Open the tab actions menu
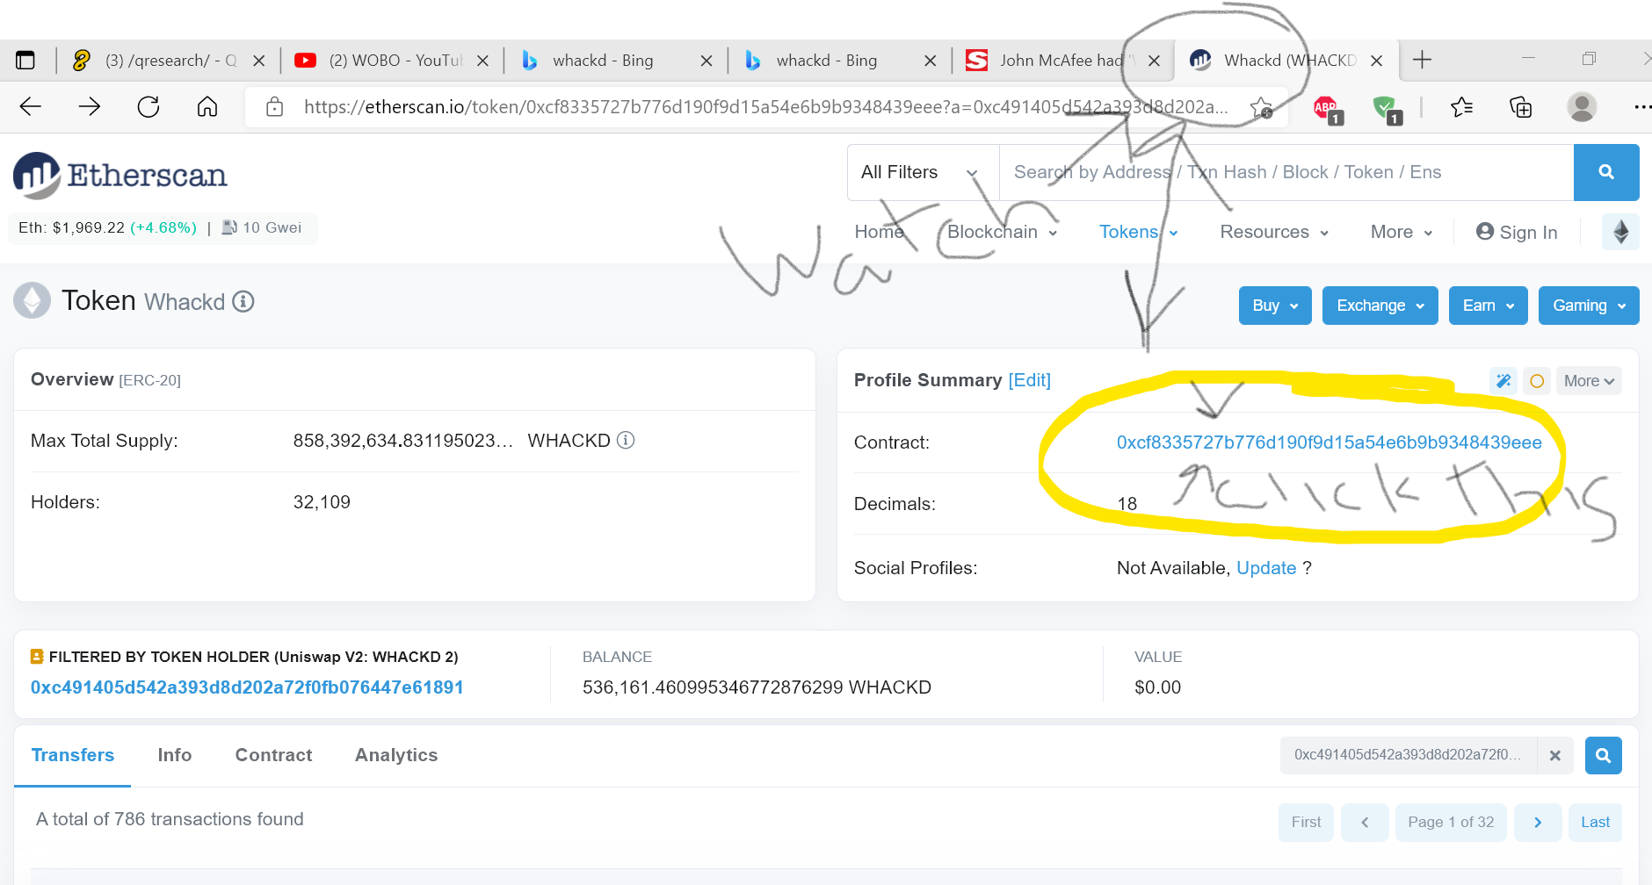The image size is (1652, 885). (x=25, y=61)
